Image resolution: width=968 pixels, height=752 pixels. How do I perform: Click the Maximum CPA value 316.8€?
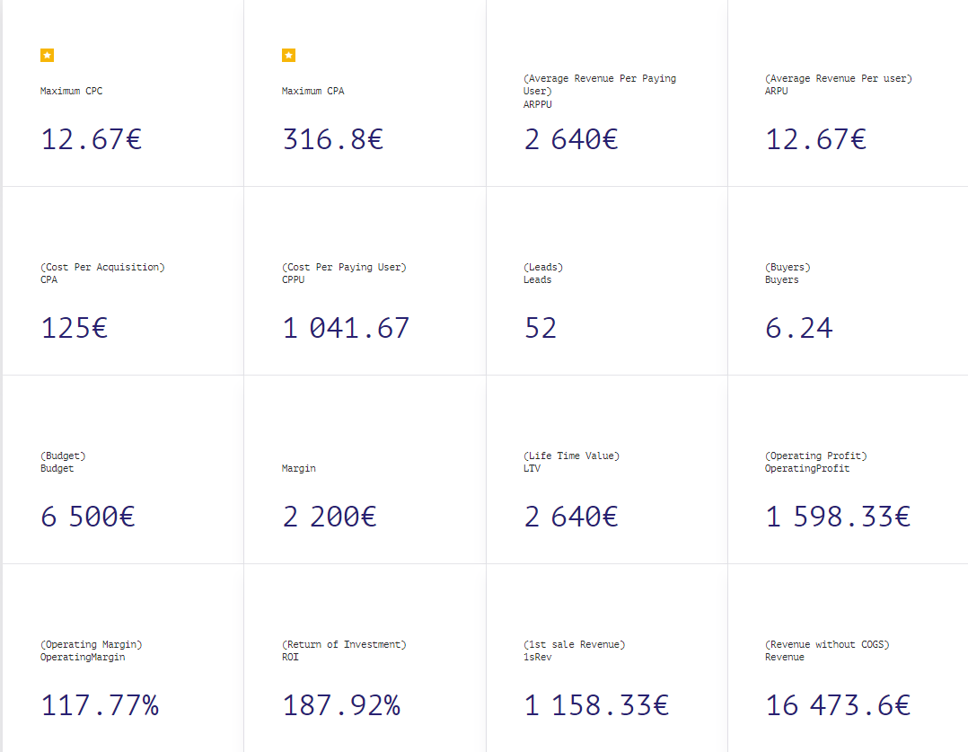pos(332,139)
